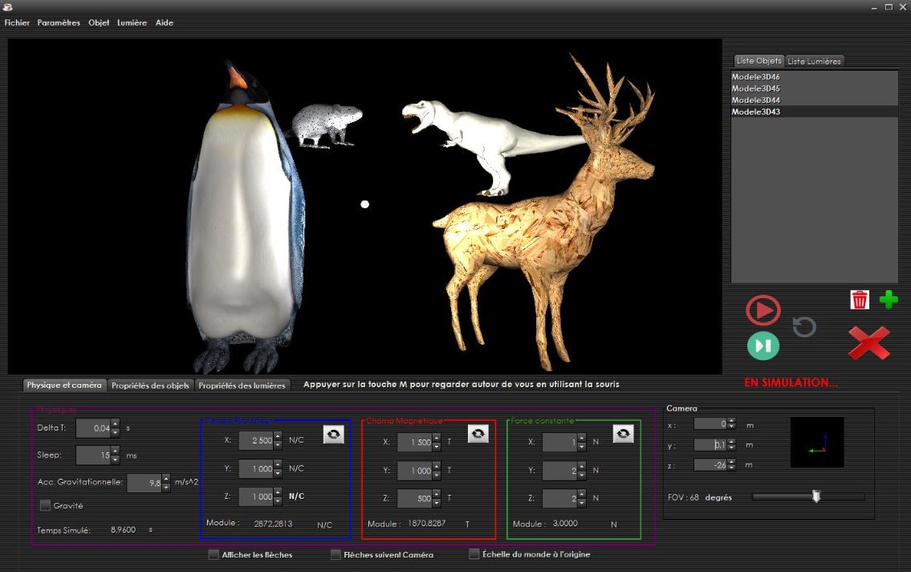Switch to the Propriétés des objets tab
This screenshot has width=911, height=572.
tap(150, 386)
